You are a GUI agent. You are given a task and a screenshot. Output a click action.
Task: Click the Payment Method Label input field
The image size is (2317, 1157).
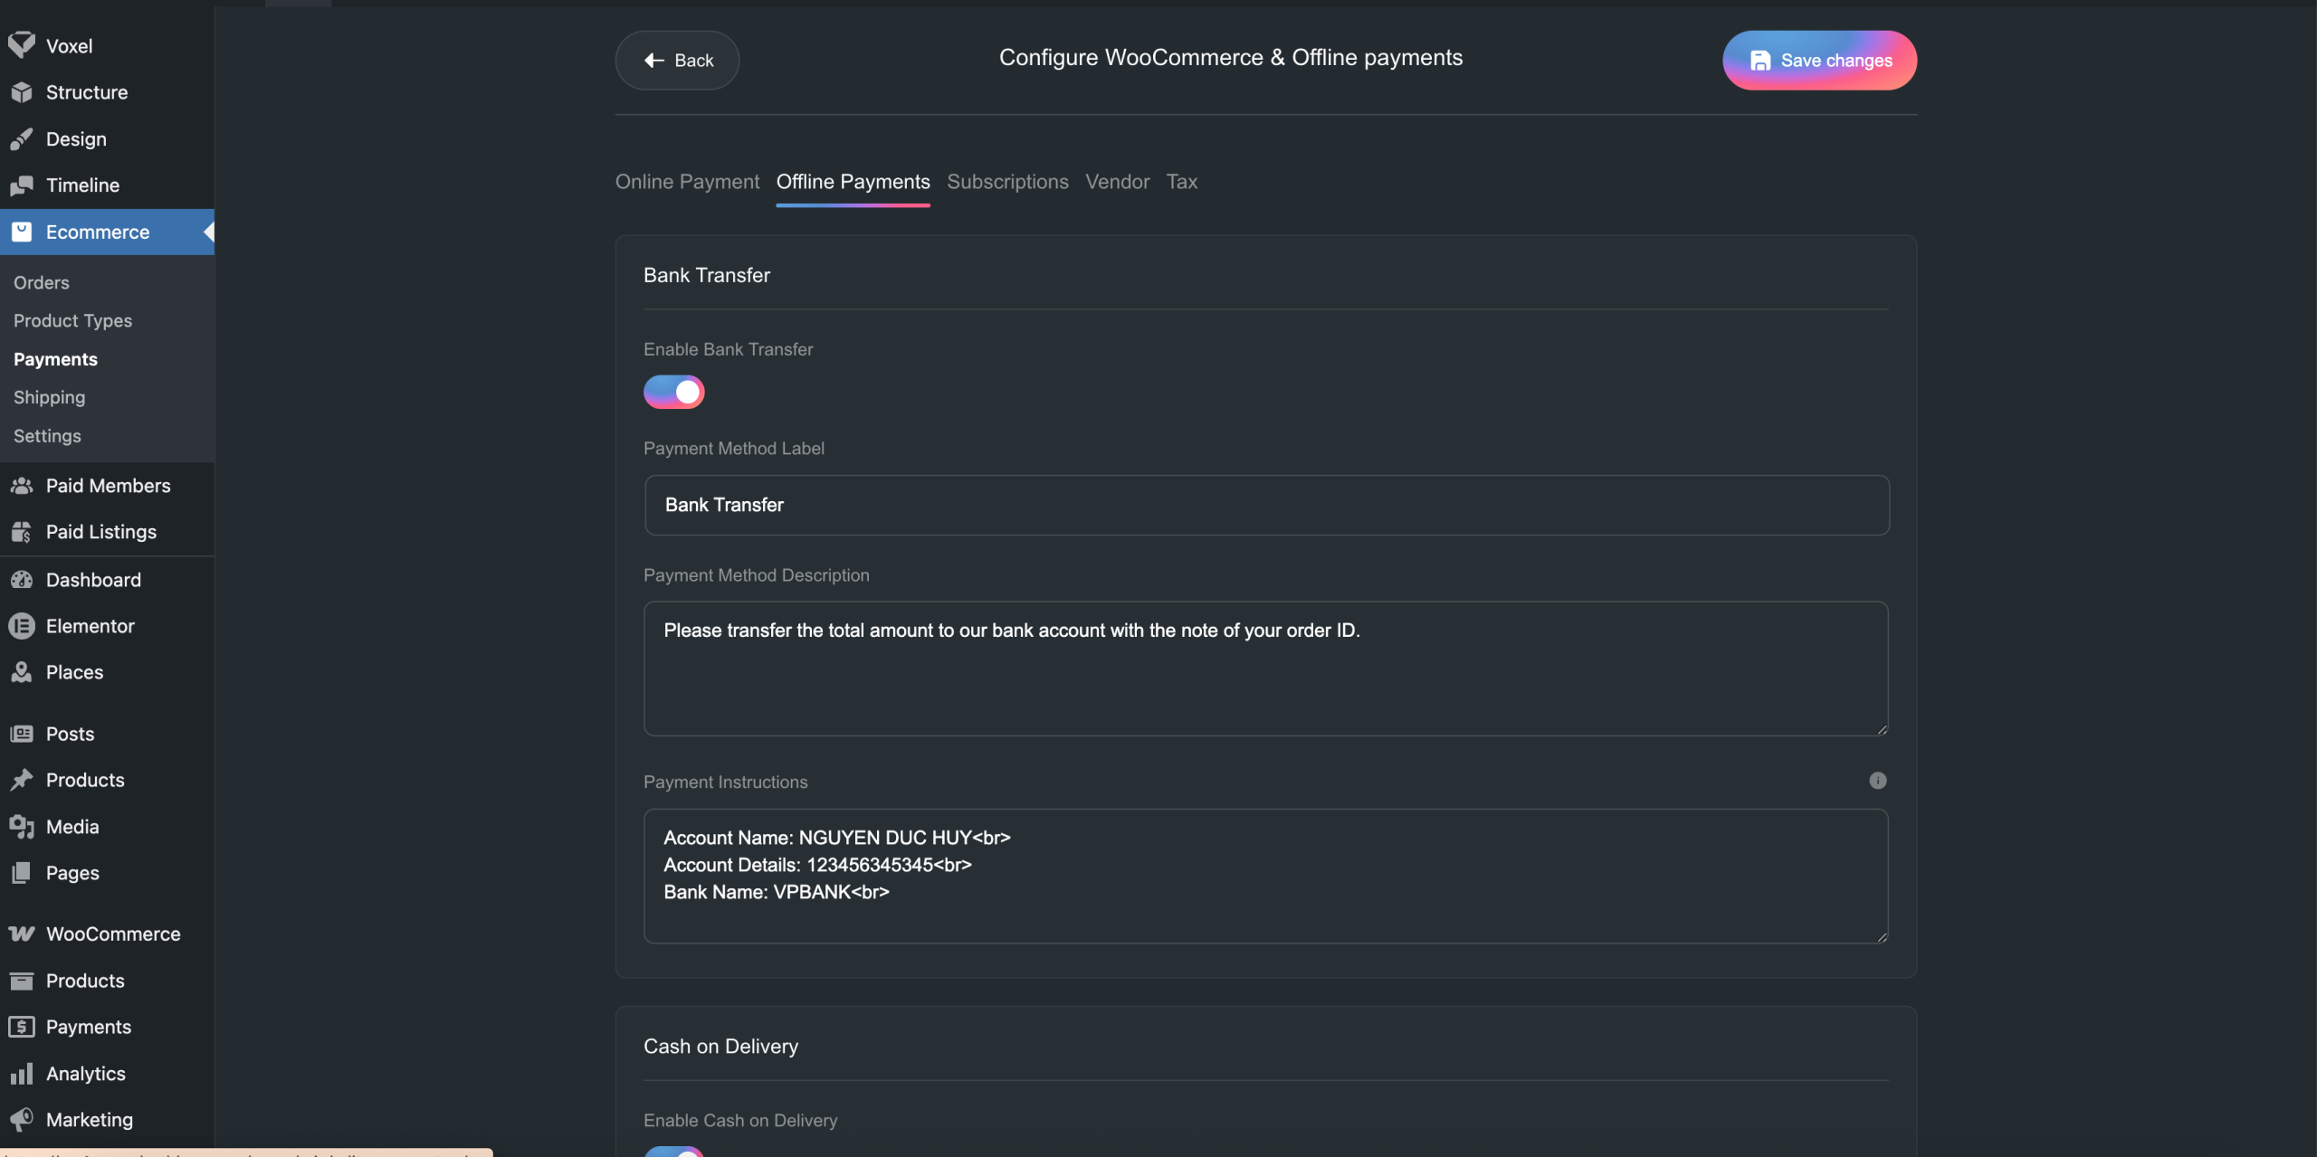pyautogui.click(x=1266, y=505)
